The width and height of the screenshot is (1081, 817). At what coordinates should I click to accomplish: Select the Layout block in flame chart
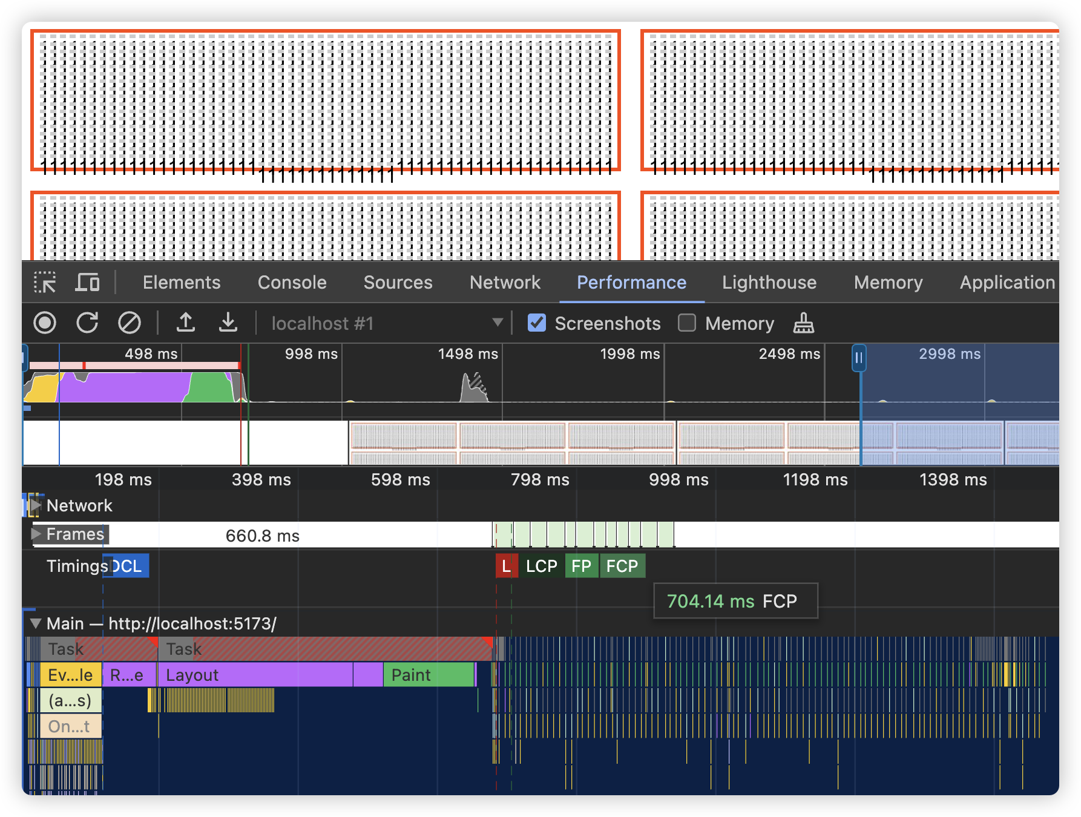coord(254,675)
